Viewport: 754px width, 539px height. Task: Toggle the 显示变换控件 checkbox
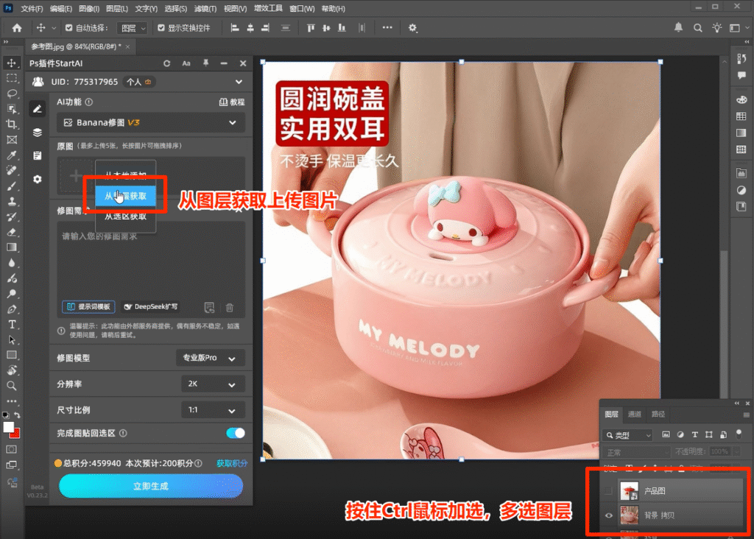coord(161,28)
